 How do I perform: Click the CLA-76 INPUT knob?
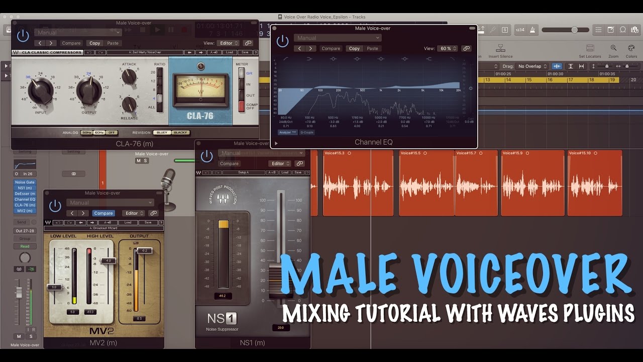point(41,91)
